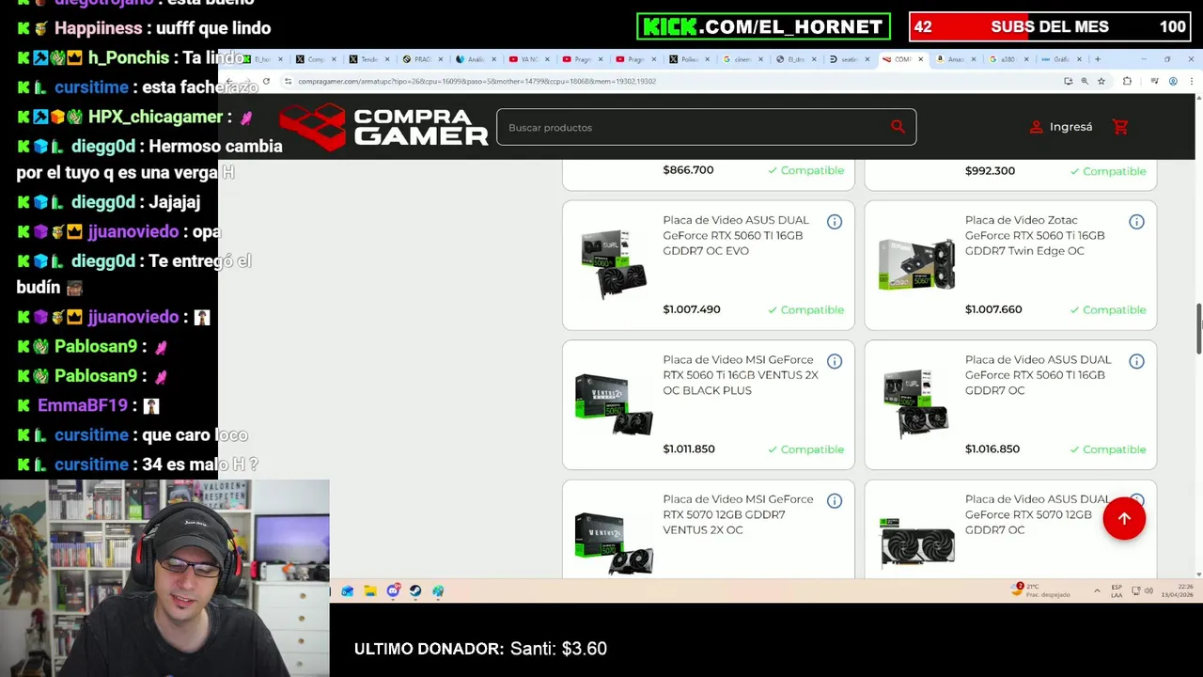The height and width of the screenshot is (677, 1203).
Task: Bookmark the page with the star icon
Action: 1101,81
